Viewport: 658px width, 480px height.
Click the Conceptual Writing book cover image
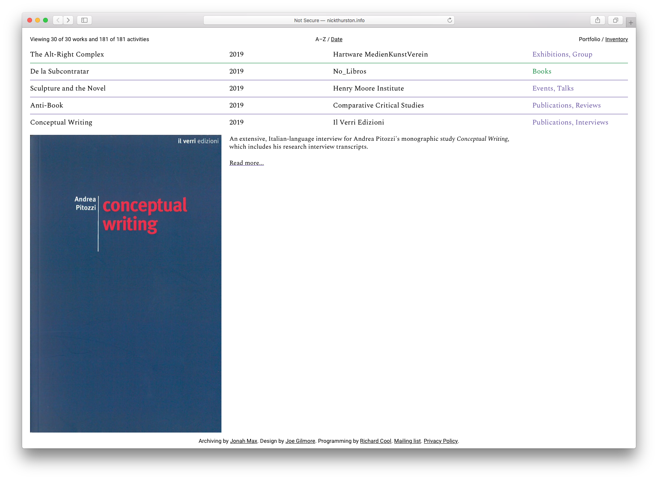pyautogui.click(x=126, y=283)
